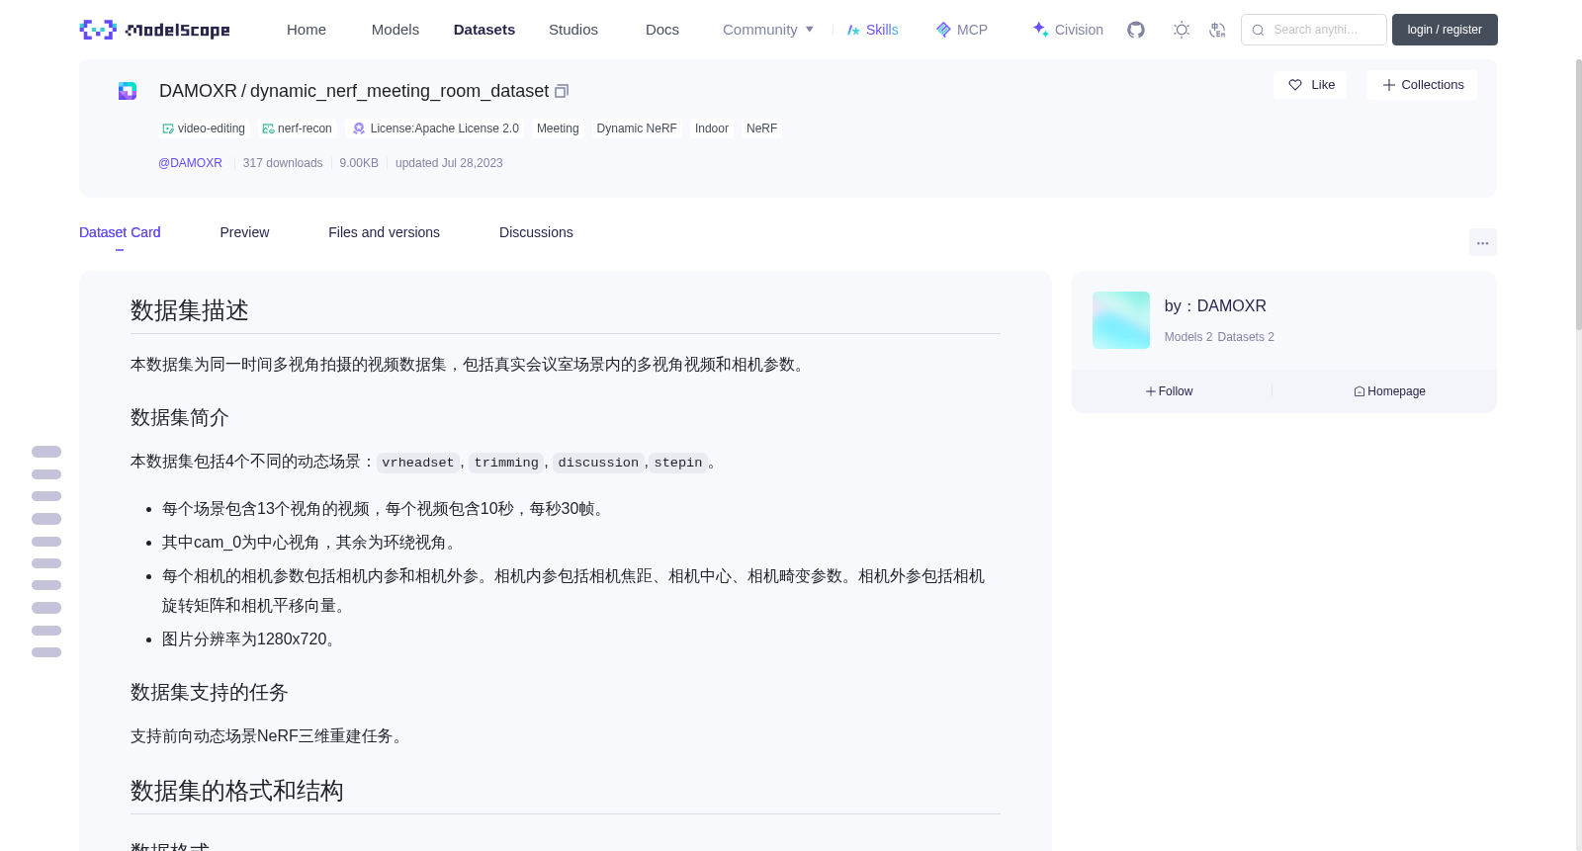The image size is (1582, 851).
Task: Focus the Search anything input field
Action: tap(1314, 30)
